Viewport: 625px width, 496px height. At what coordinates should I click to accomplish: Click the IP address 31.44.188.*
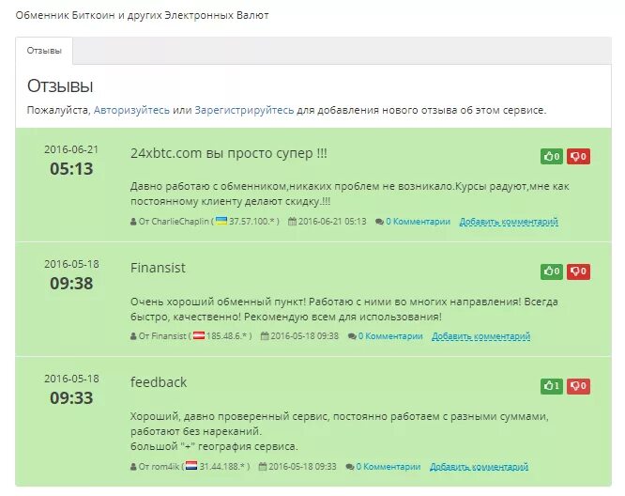click(222, 467)
